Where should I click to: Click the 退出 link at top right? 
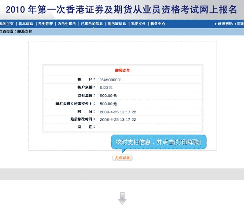241,24
